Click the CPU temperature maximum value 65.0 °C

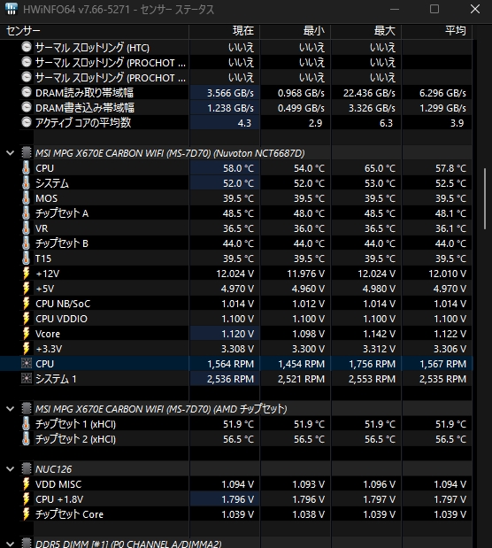point(380,168)
